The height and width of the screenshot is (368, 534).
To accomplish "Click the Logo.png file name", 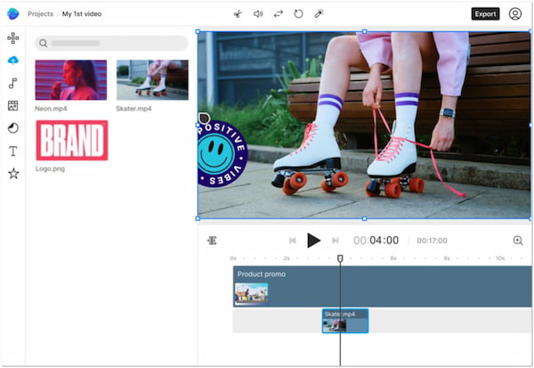I will point(50,168).
